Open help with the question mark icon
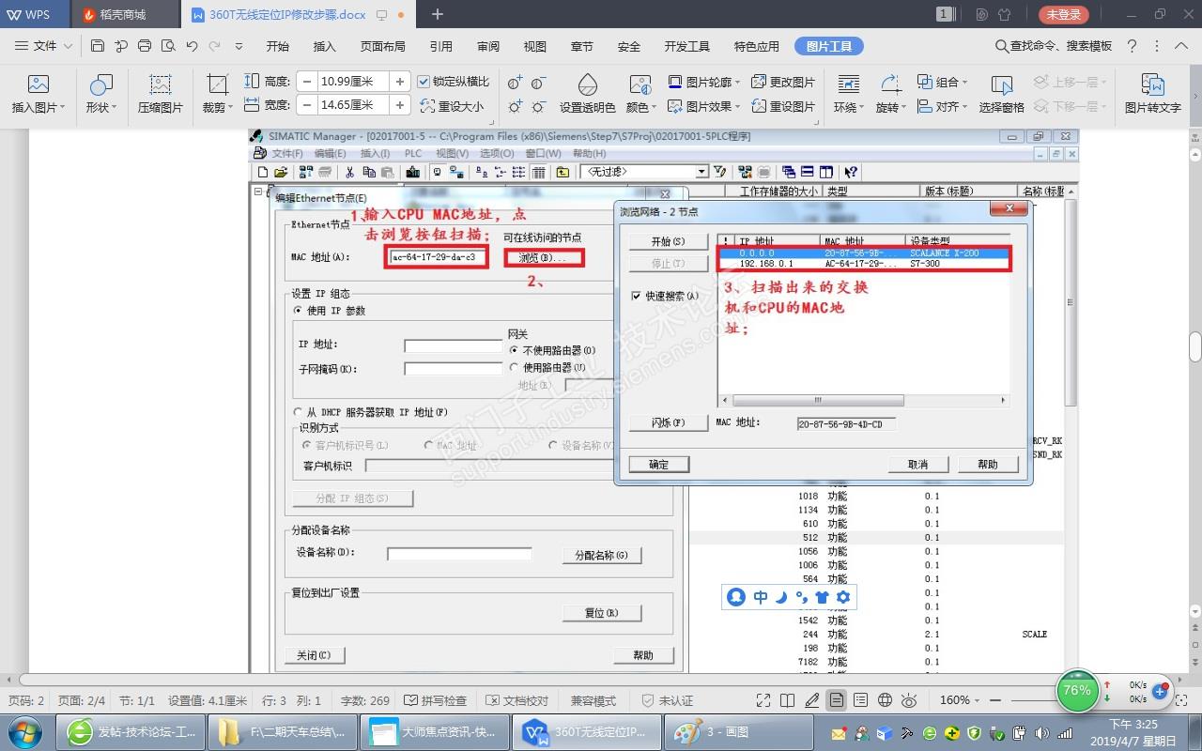The height and width of the screenshot is (751, 1202). coord(1133,46)
